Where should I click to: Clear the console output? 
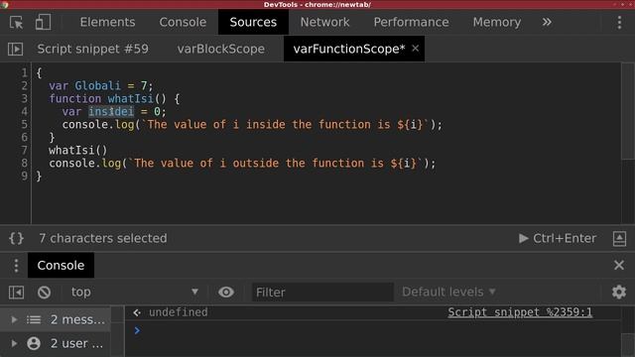click(x=44, y=292)
